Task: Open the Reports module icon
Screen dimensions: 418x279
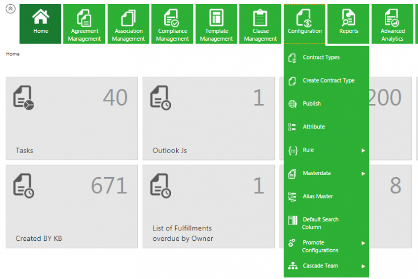Action: (349, 18)
